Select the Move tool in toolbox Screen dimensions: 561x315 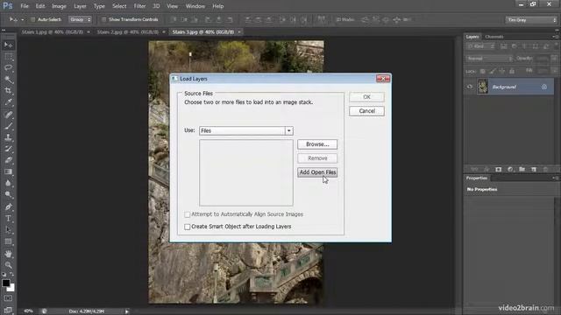pyautogui.click(x=8, y=45)
